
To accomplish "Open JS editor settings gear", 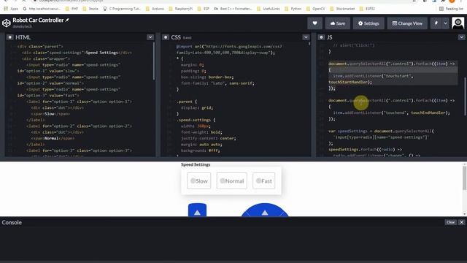I will coord(321,37).
